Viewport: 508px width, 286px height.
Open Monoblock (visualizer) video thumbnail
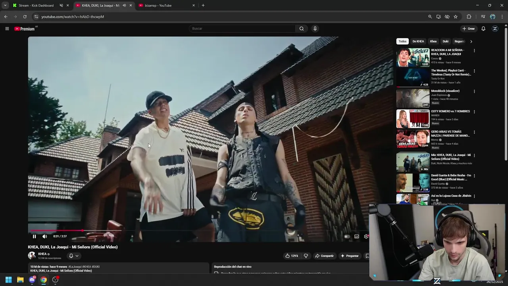(413, 98)
